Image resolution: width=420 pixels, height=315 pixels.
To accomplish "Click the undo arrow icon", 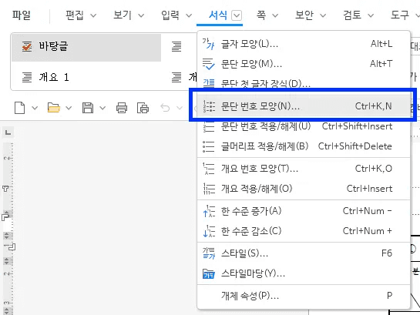I will click(x=165, y=108).
